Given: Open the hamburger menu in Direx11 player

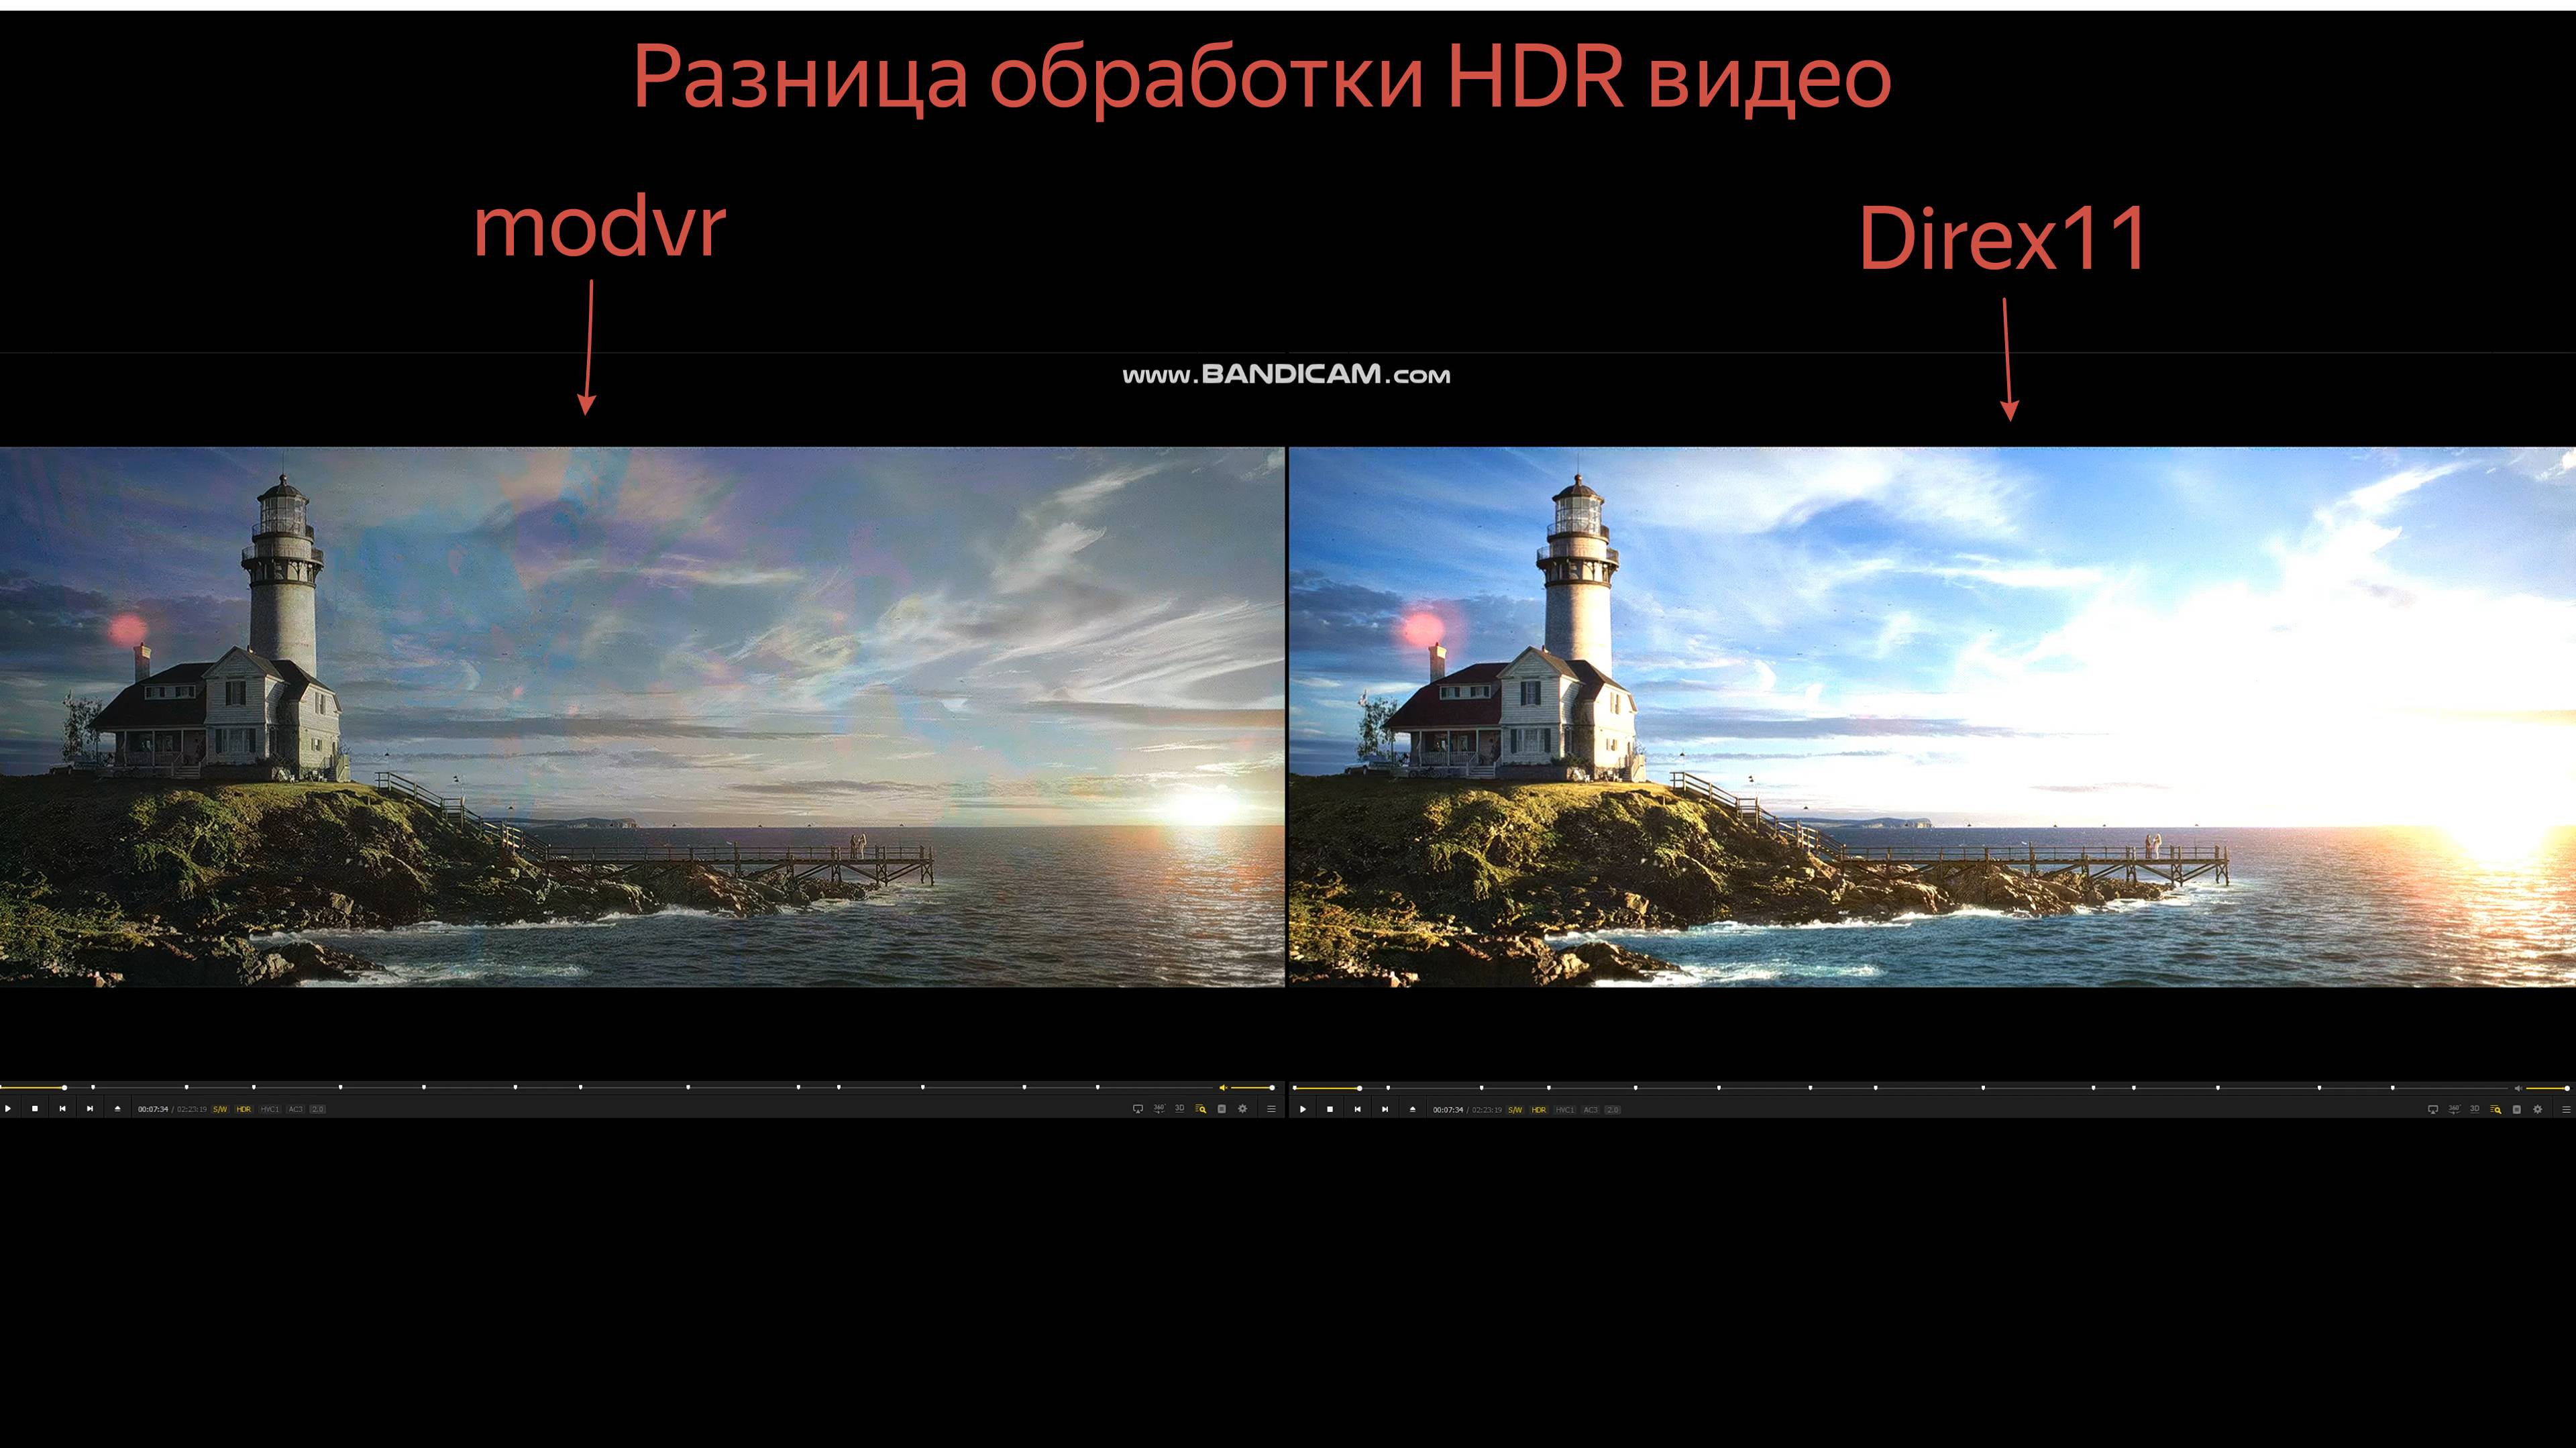Looking at the screenshot, I should 2566,1109.
